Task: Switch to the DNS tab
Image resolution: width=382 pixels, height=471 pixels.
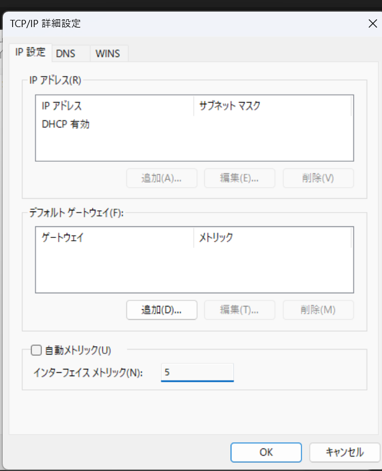Action: click(x=66, y=54)
